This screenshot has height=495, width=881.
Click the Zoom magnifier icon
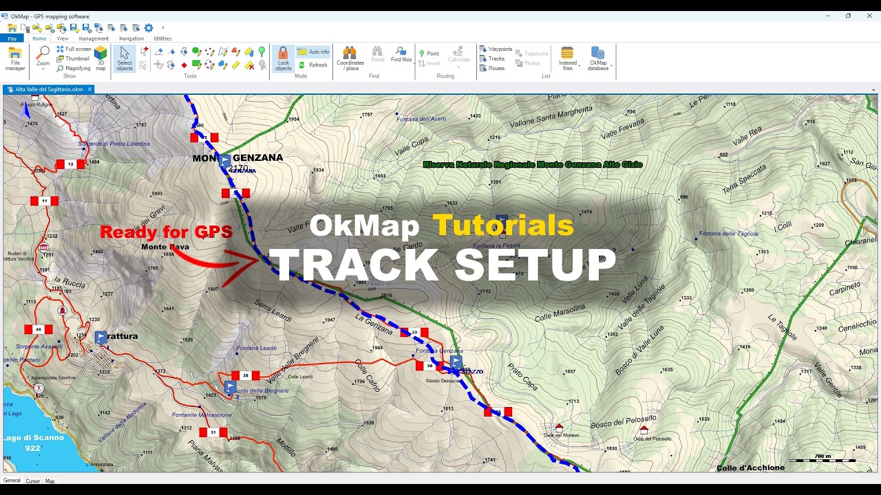click(43, 52)
